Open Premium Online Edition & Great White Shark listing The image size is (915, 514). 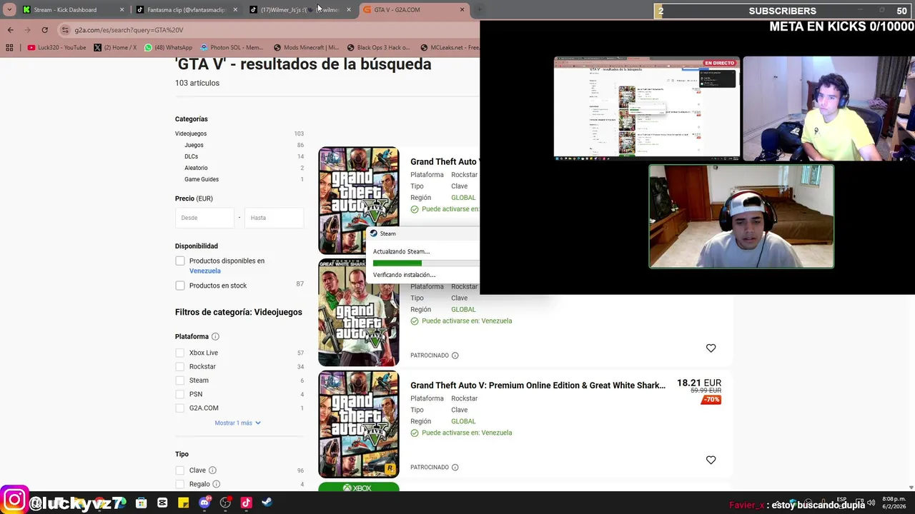click(x=538, y=385)
